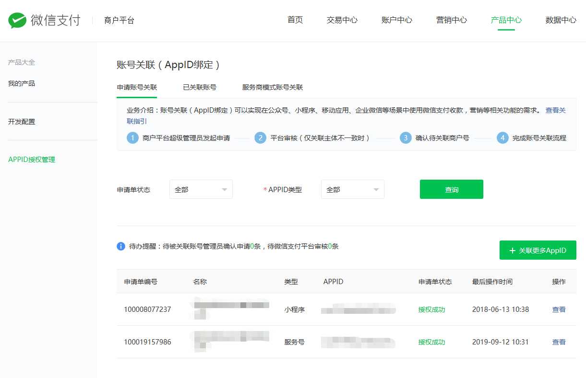This screenshot has width=586, height=378.
Task: Select 我的产品 in sidebar
Action: tap(22, 83)
